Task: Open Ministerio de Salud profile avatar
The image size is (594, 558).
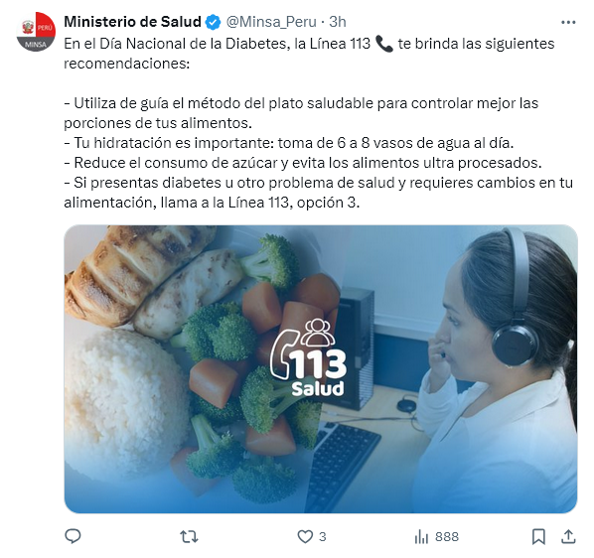Action: (x=36, y=32)
